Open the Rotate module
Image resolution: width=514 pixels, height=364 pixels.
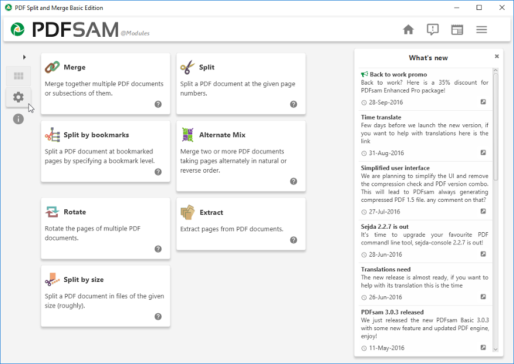pos(106,228)
